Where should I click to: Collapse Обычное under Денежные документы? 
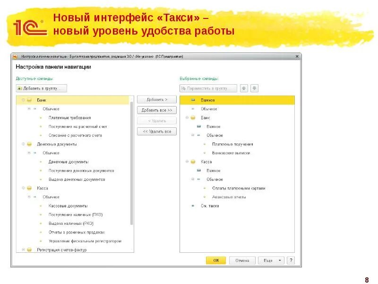coord(29,153)
